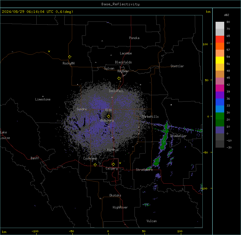Select the radar site diamond between Olds and Didsbury
Viewport: 241px width, 235px height.
[108, 116]
